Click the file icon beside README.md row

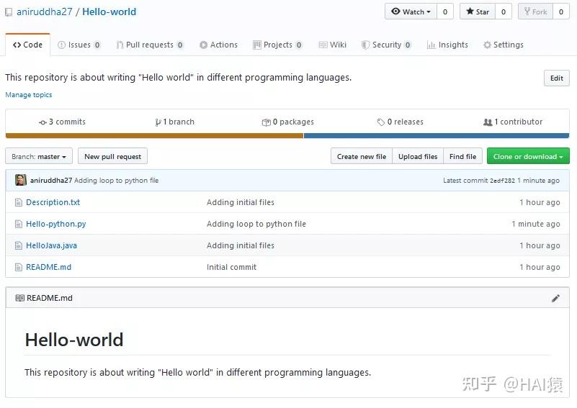click(x=19, y=267)
